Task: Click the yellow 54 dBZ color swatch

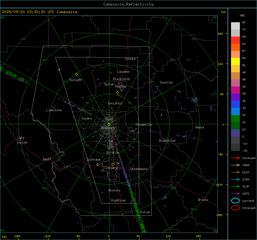Action: pyautogui.click(x=235, y=61)
